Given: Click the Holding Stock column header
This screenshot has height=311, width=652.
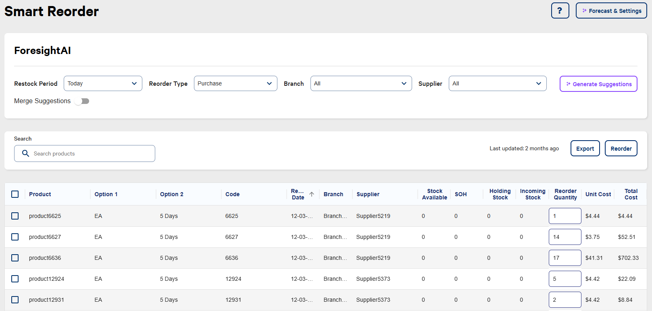Looking at the screenshot, I should point(500,194).
